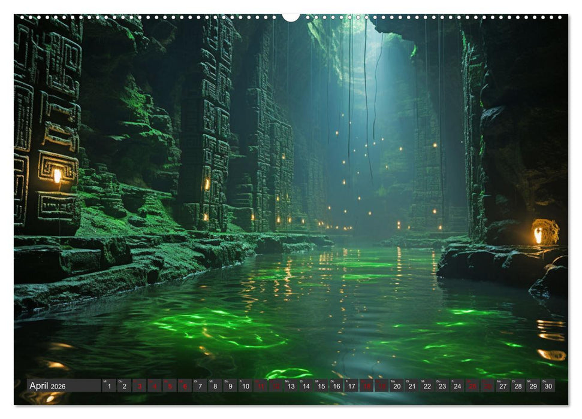This screenshot has height=419, width=582.
Task: Pick day 9 on the calendar row
Action: click(x=230, y=386)
